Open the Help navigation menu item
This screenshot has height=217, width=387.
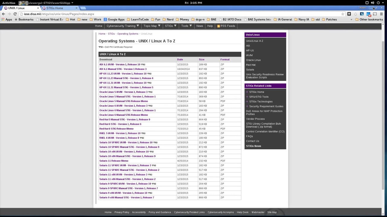[210, 26]
